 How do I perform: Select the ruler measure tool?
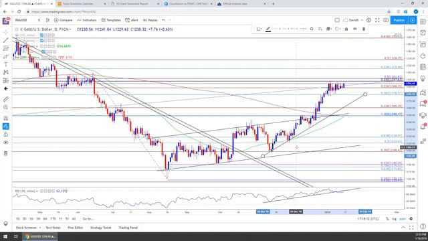(6, 99)
